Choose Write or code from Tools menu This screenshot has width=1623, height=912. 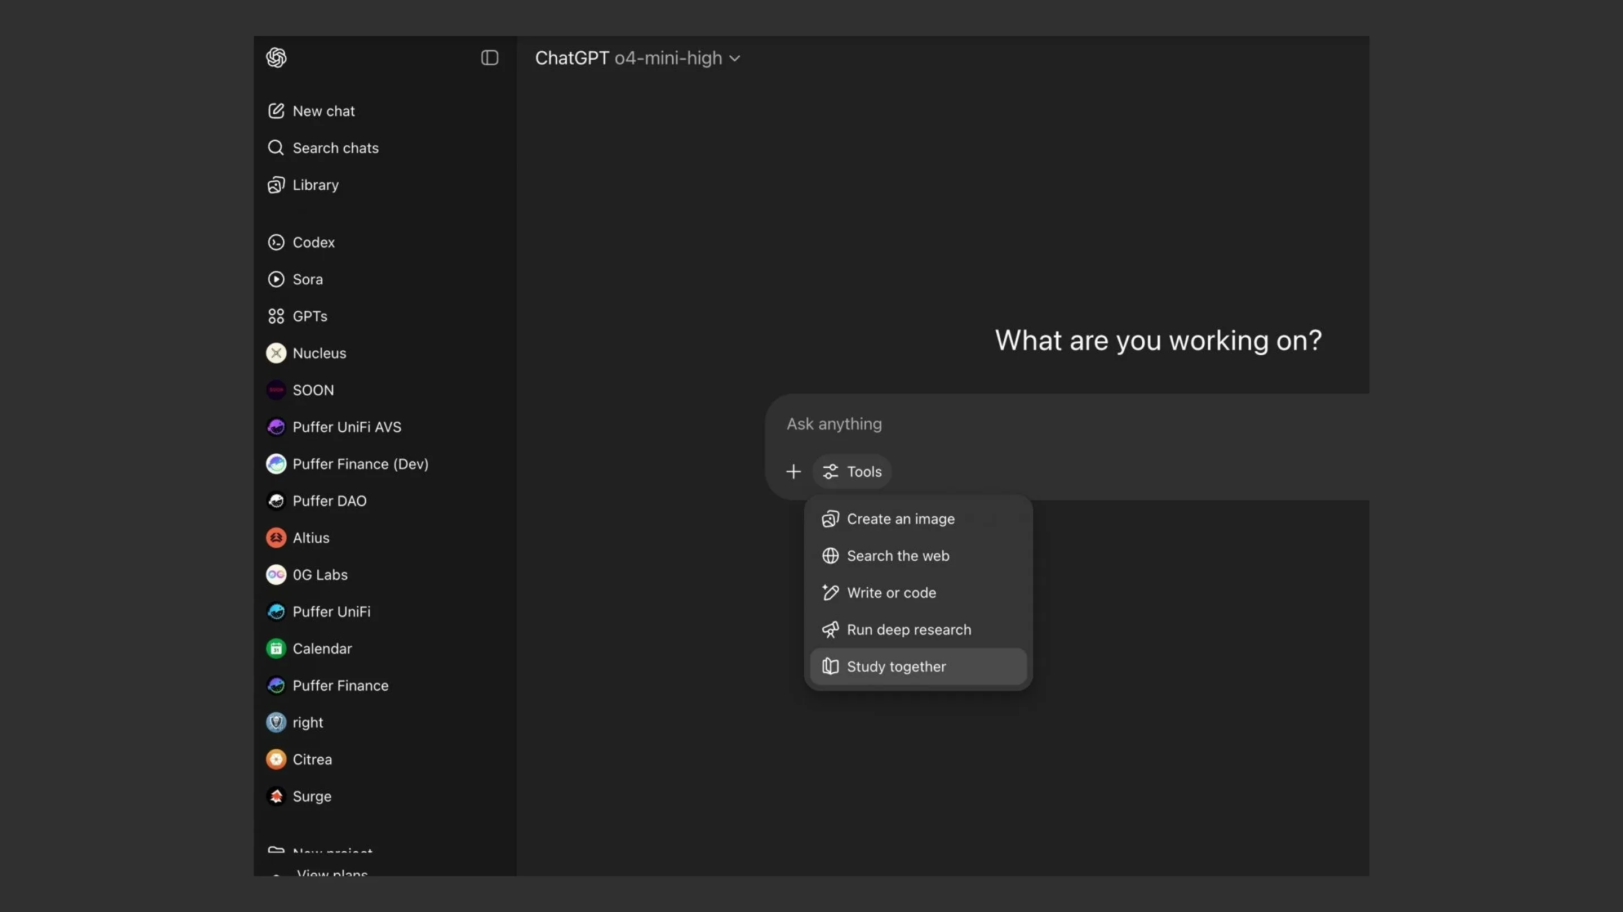tap(918, 593)
